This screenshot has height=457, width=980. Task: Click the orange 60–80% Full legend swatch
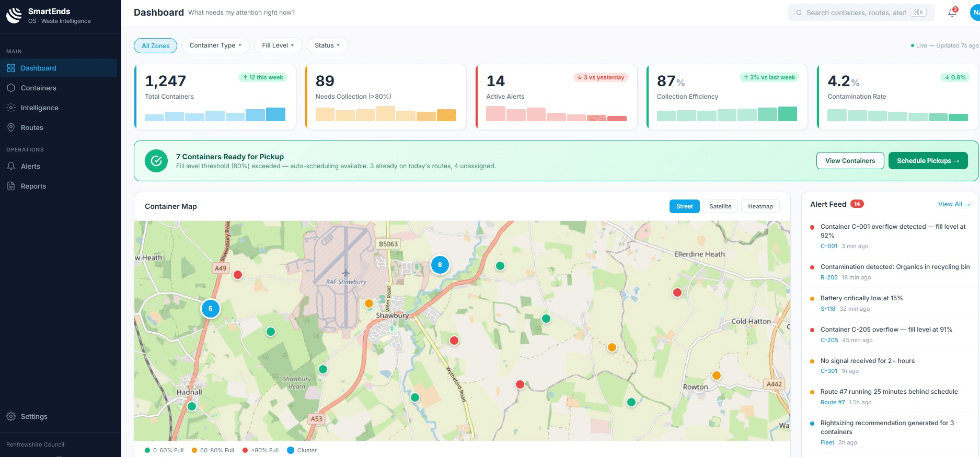point(194,450)
